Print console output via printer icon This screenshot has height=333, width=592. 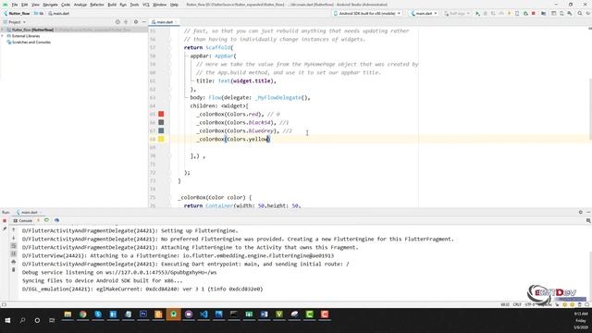(14, 262)
